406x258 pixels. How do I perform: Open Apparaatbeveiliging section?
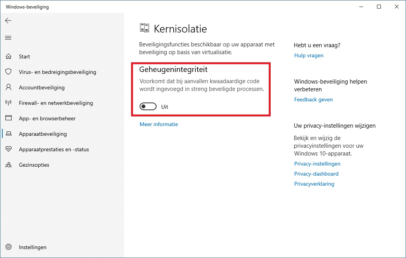(43, 134)
